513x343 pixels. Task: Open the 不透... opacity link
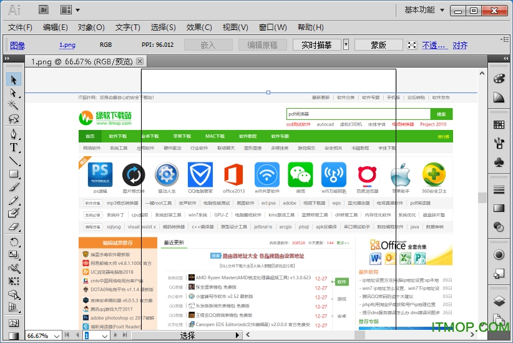(x=435, y=45)
